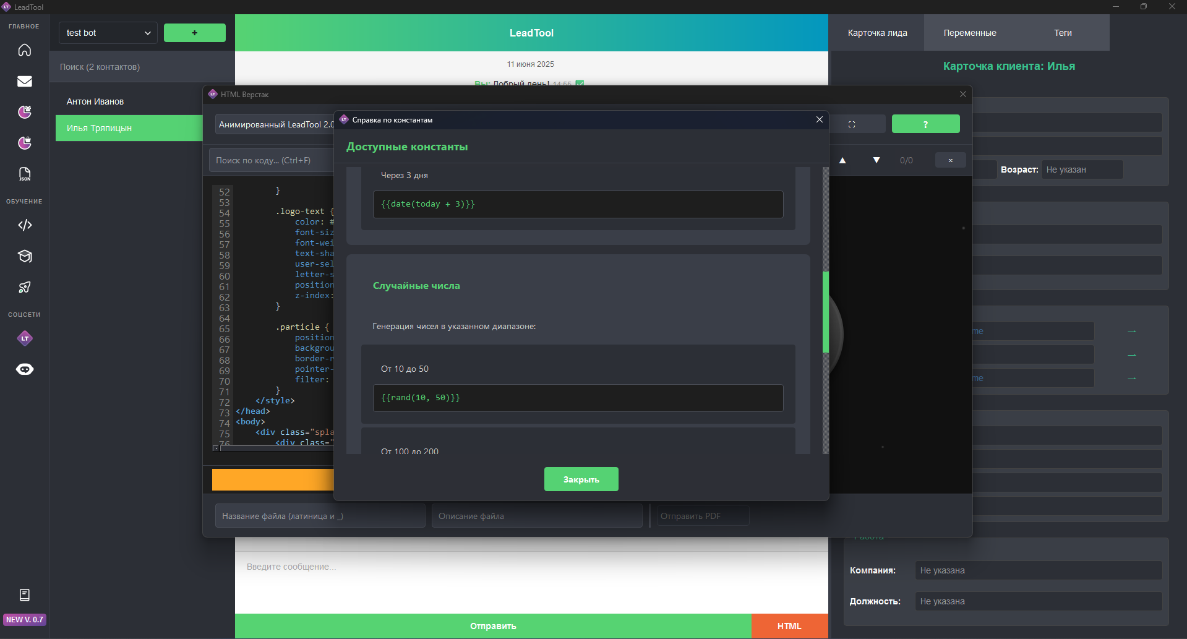Focus the contacts search field
This screenshot has width=1187, height=639.
pyautogui.click(x=142, y=67)
